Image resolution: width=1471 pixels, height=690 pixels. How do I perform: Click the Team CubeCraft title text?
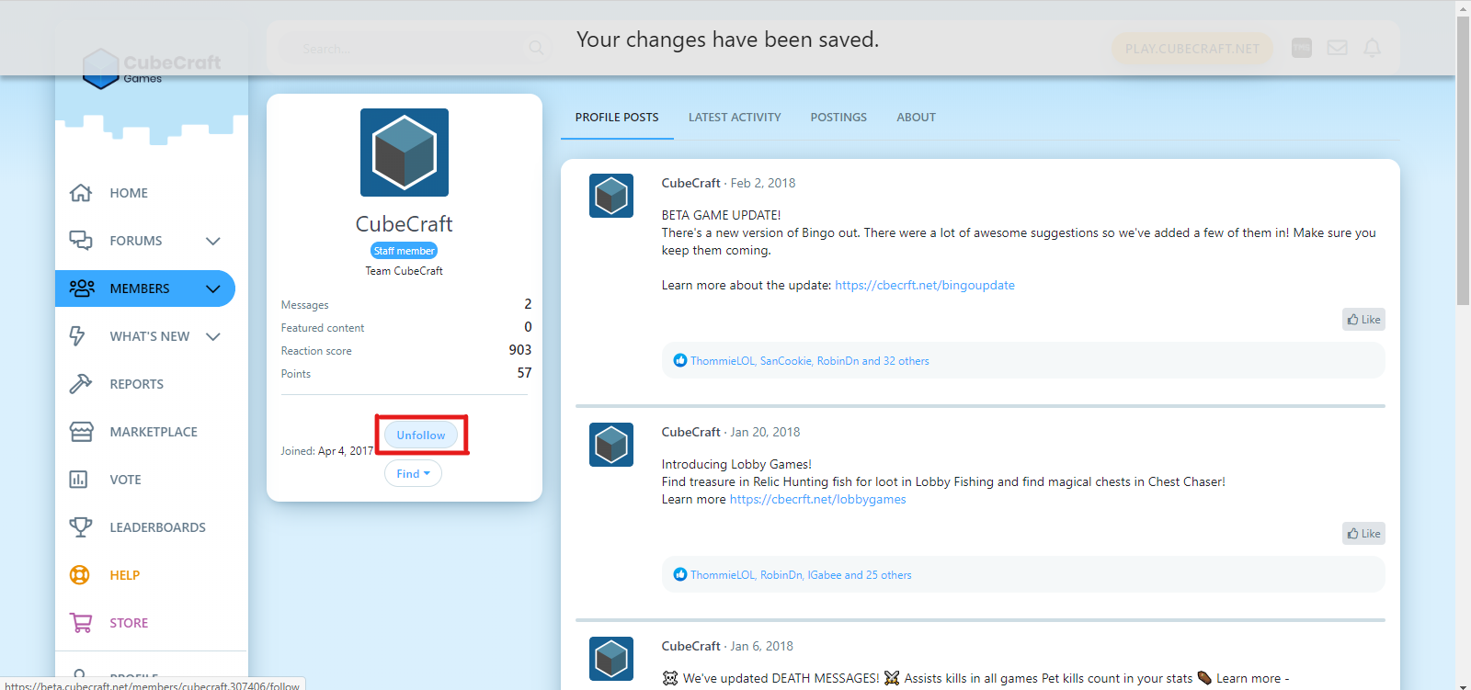click(405, 271)
